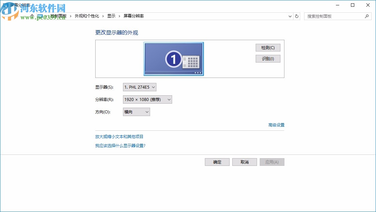Open 显示 from the breadcrumb path
This screenshot has height=212, width=376.
click(111, 16)
